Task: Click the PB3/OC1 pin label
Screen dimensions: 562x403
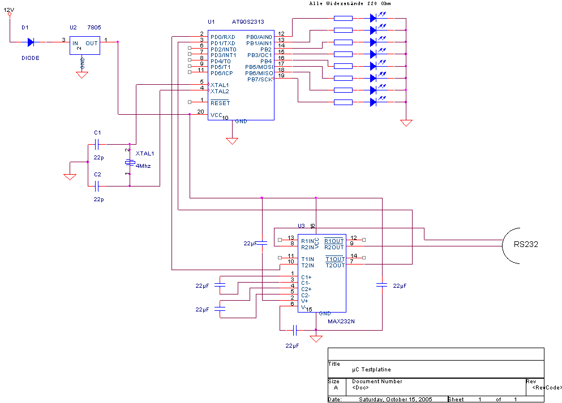Action: point(260,55)
